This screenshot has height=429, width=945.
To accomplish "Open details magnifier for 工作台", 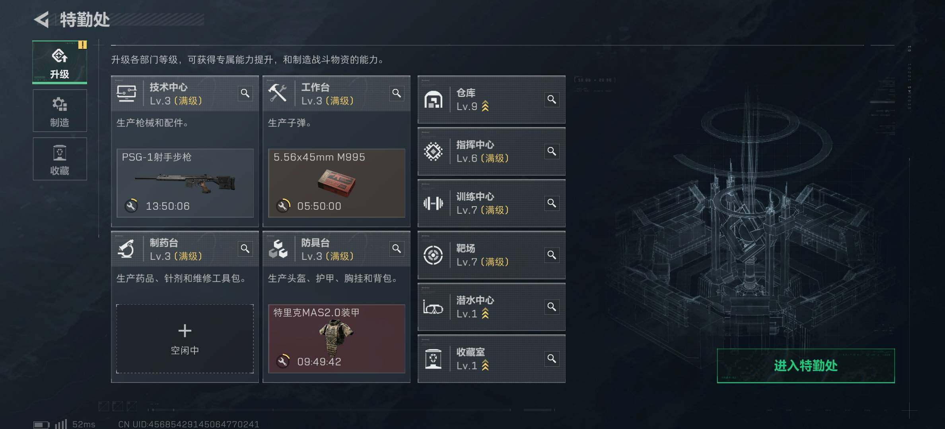I will coord(397,93).
